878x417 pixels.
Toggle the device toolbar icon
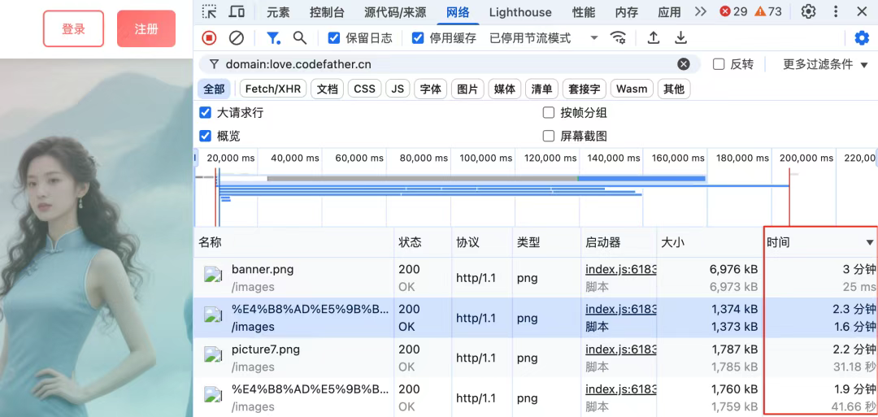click(237, 11)
